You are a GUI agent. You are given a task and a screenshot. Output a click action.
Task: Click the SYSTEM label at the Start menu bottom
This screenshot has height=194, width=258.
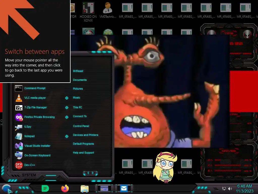click(x=29, y=175)
